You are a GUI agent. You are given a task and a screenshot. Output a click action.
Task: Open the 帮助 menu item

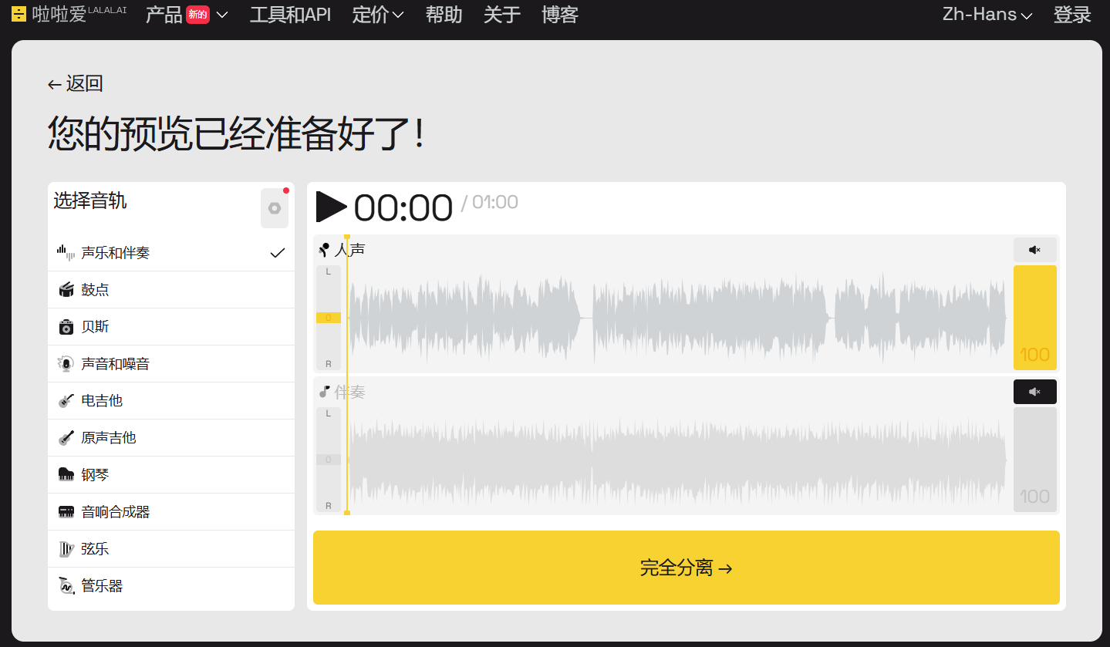(x=443, y=14)
